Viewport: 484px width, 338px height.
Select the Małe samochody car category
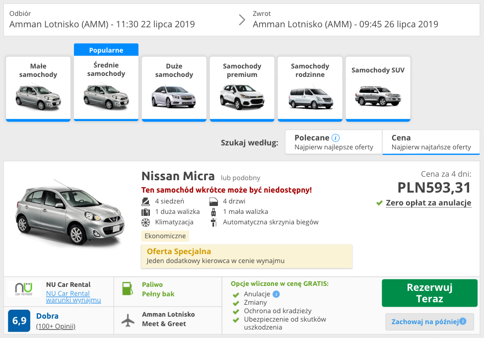click(x=38, y=89)
